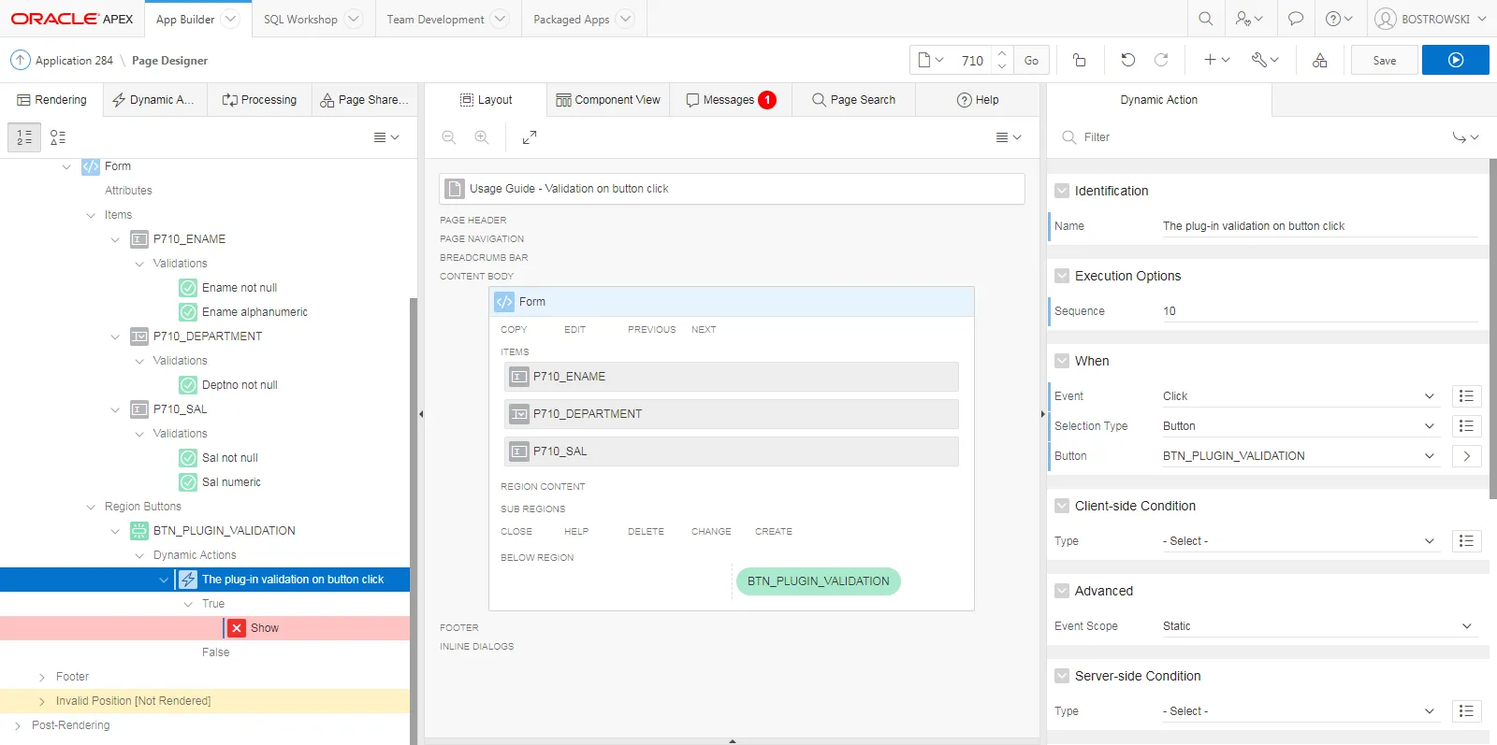Click the Filter properties input field
This screenshot has height=745, width=1497.
point(1254,137)
